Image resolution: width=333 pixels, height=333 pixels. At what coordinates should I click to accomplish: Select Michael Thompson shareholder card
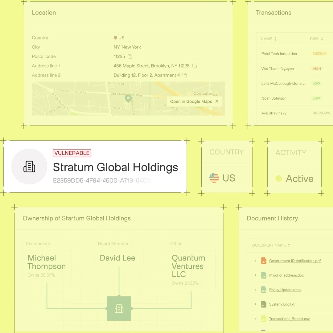[x=47, y=266]
